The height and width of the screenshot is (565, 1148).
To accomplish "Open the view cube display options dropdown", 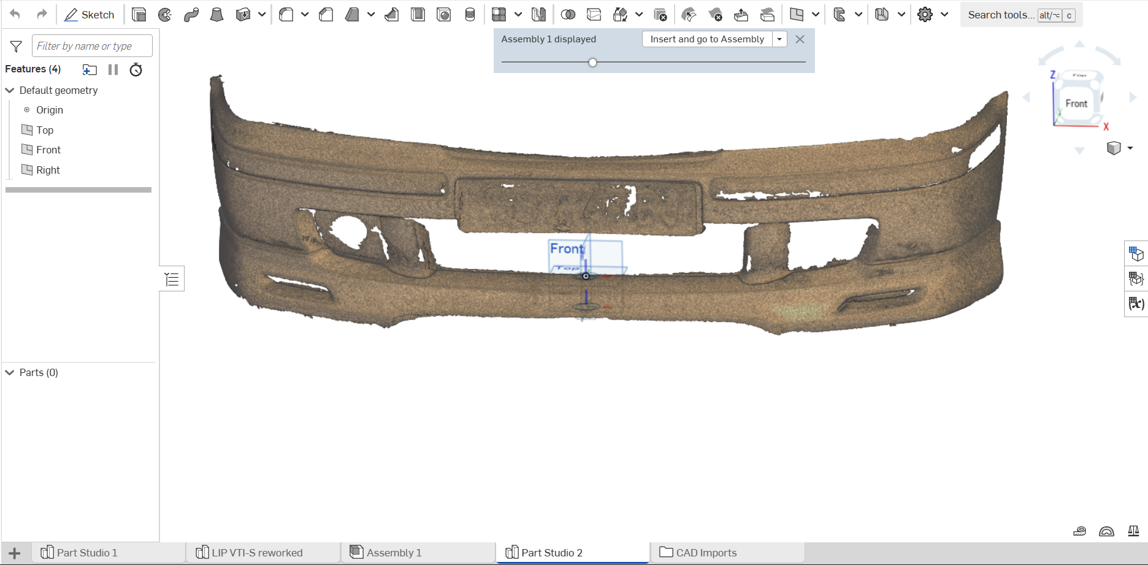I will 1130,148.
